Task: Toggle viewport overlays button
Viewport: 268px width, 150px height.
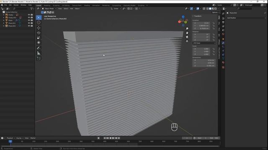Action: tap(198, 9)
